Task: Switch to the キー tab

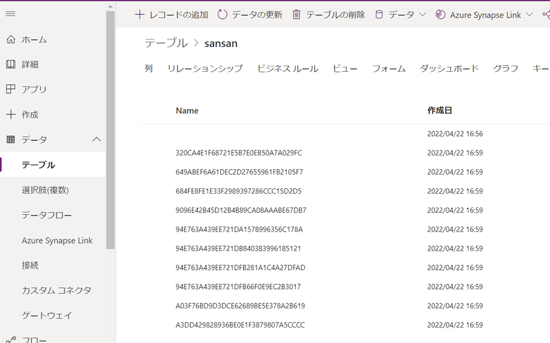Action: pyautogui.click(x=541, y=69)
